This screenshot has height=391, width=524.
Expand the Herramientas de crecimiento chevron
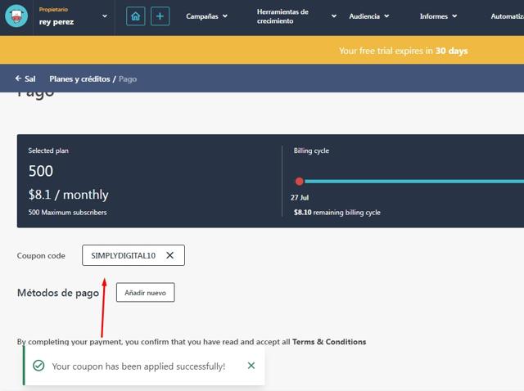click(x=334, y=16)
